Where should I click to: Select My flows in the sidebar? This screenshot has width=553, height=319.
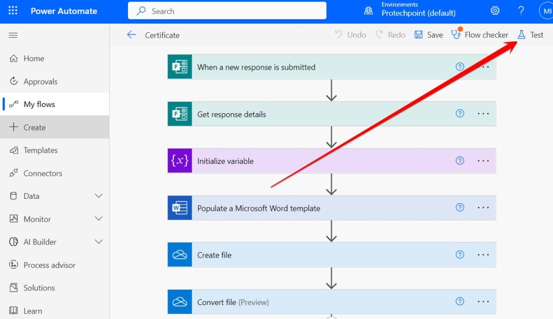point(42,104)
